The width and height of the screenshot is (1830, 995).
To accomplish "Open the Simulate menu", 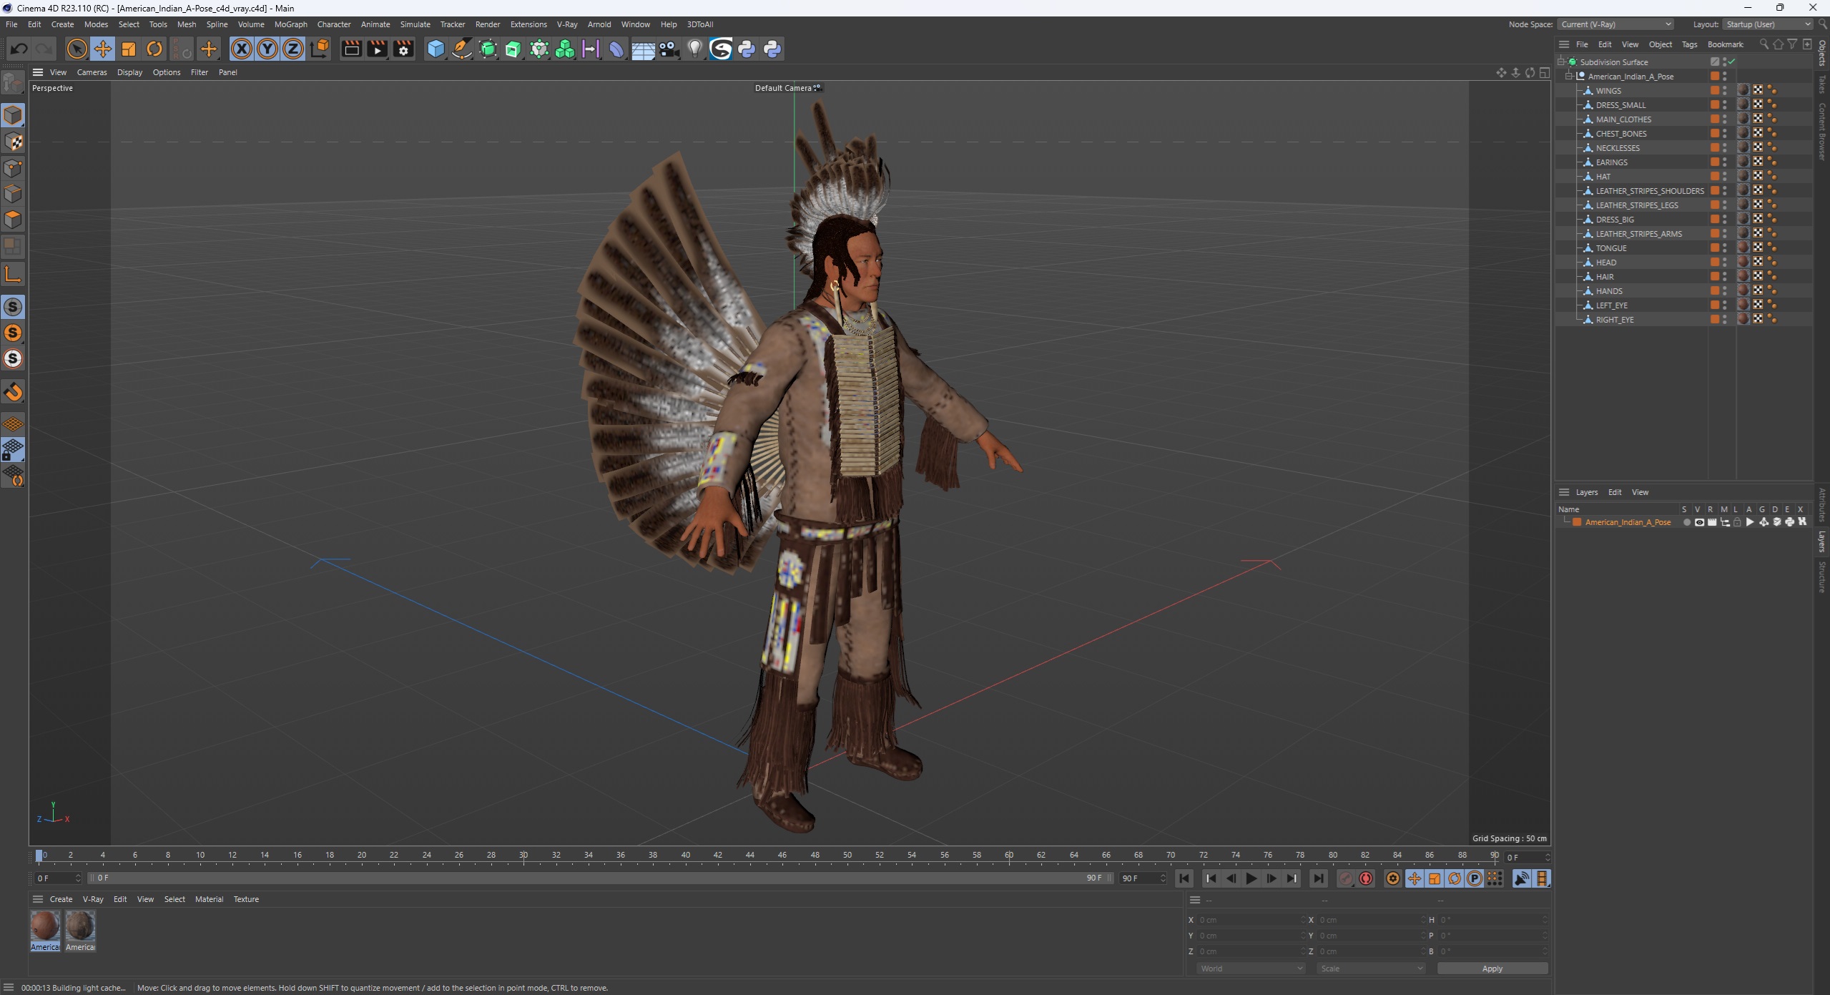I will click(x=415, y=24).
